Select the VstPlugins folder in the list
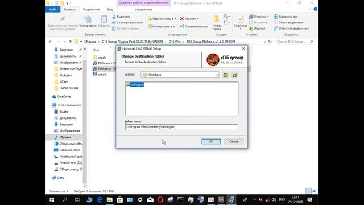This screenshot has width=364, height=205. point(135,84)
